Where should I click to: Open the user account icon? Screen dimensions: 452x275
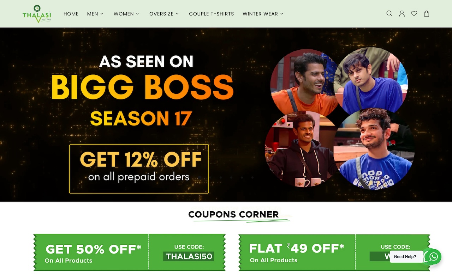coord(402,14)
